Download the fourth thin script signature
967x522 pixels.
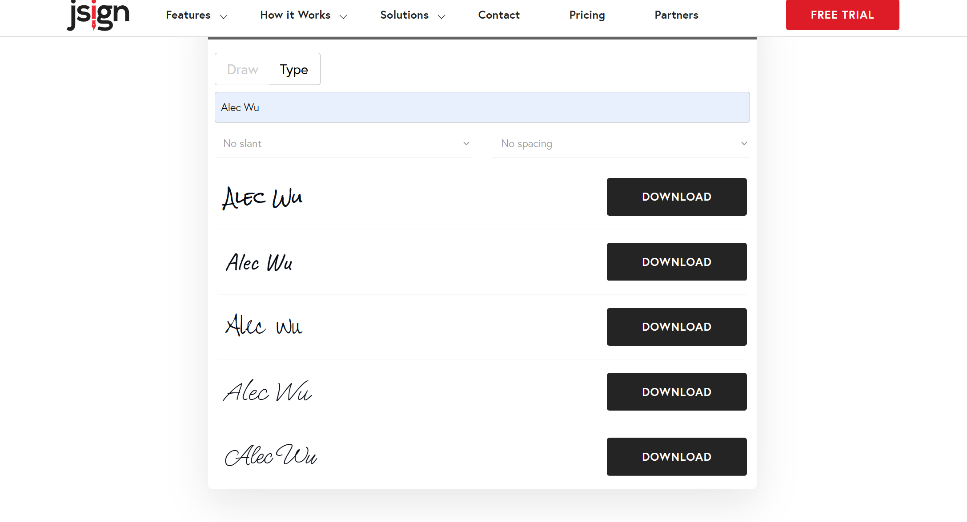click(x=676, y=392)
